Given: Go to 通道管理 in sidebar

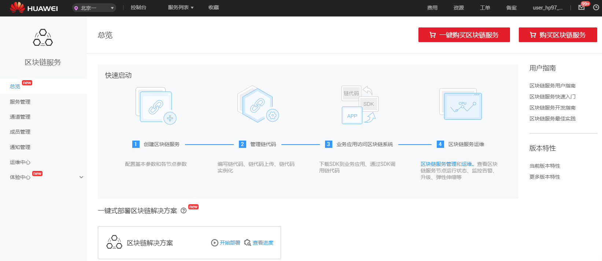Looking at the screenshot, I should pos(20,117).
